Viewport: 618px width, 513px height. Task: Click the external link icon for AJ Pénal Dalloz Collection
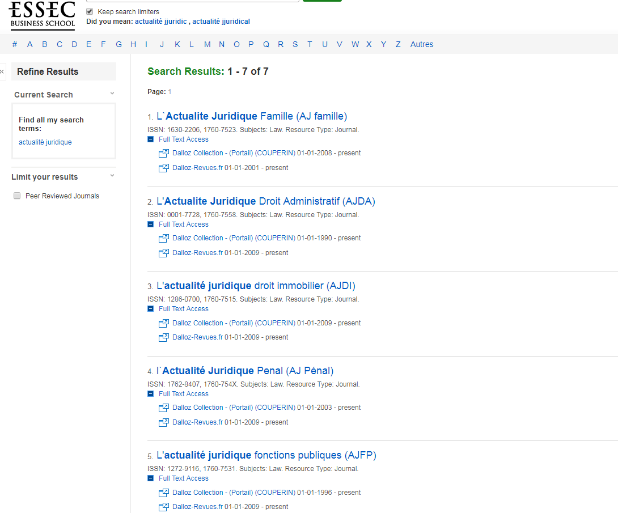pyautogui.click(x=163, y=408)
